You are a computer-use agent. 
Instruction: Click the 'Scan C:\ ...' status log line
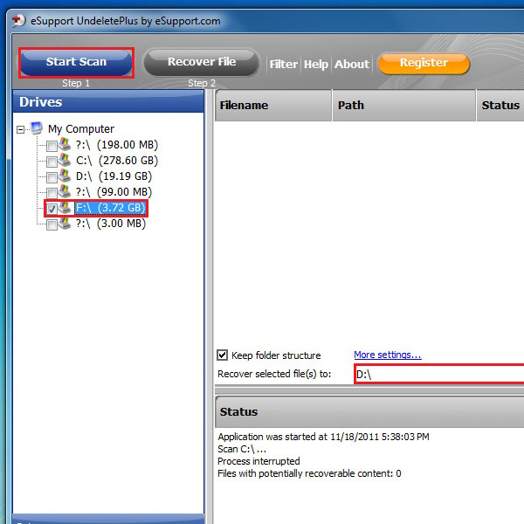pyautogui.click(x=242, y=449)
